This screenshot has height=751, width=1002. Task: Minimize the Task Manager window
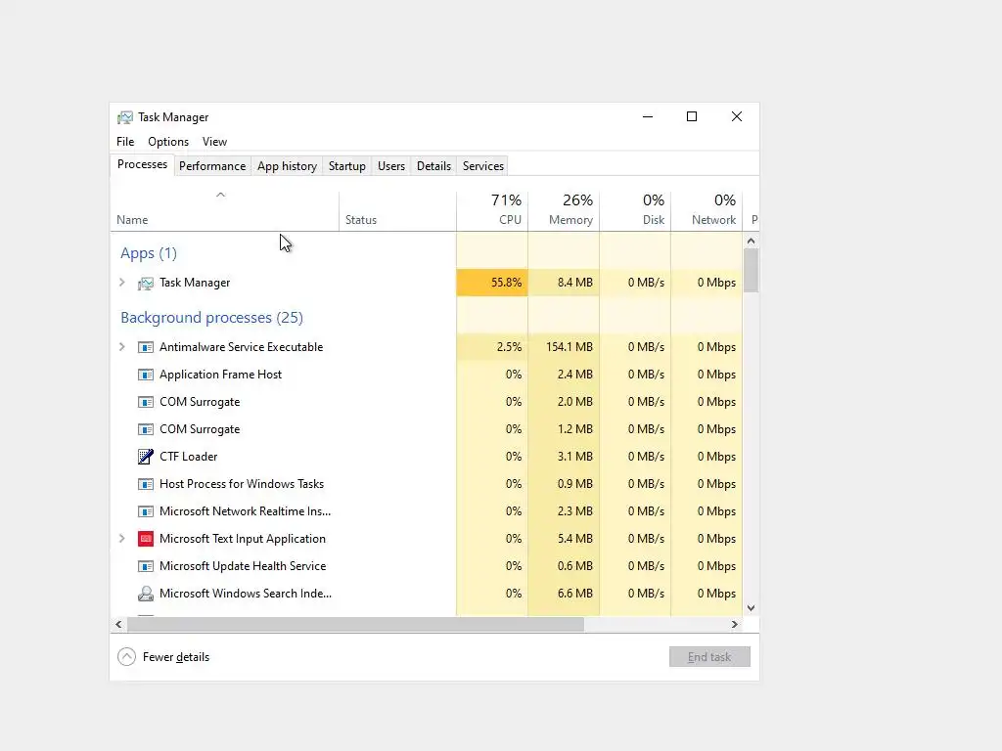click(648, 116)
